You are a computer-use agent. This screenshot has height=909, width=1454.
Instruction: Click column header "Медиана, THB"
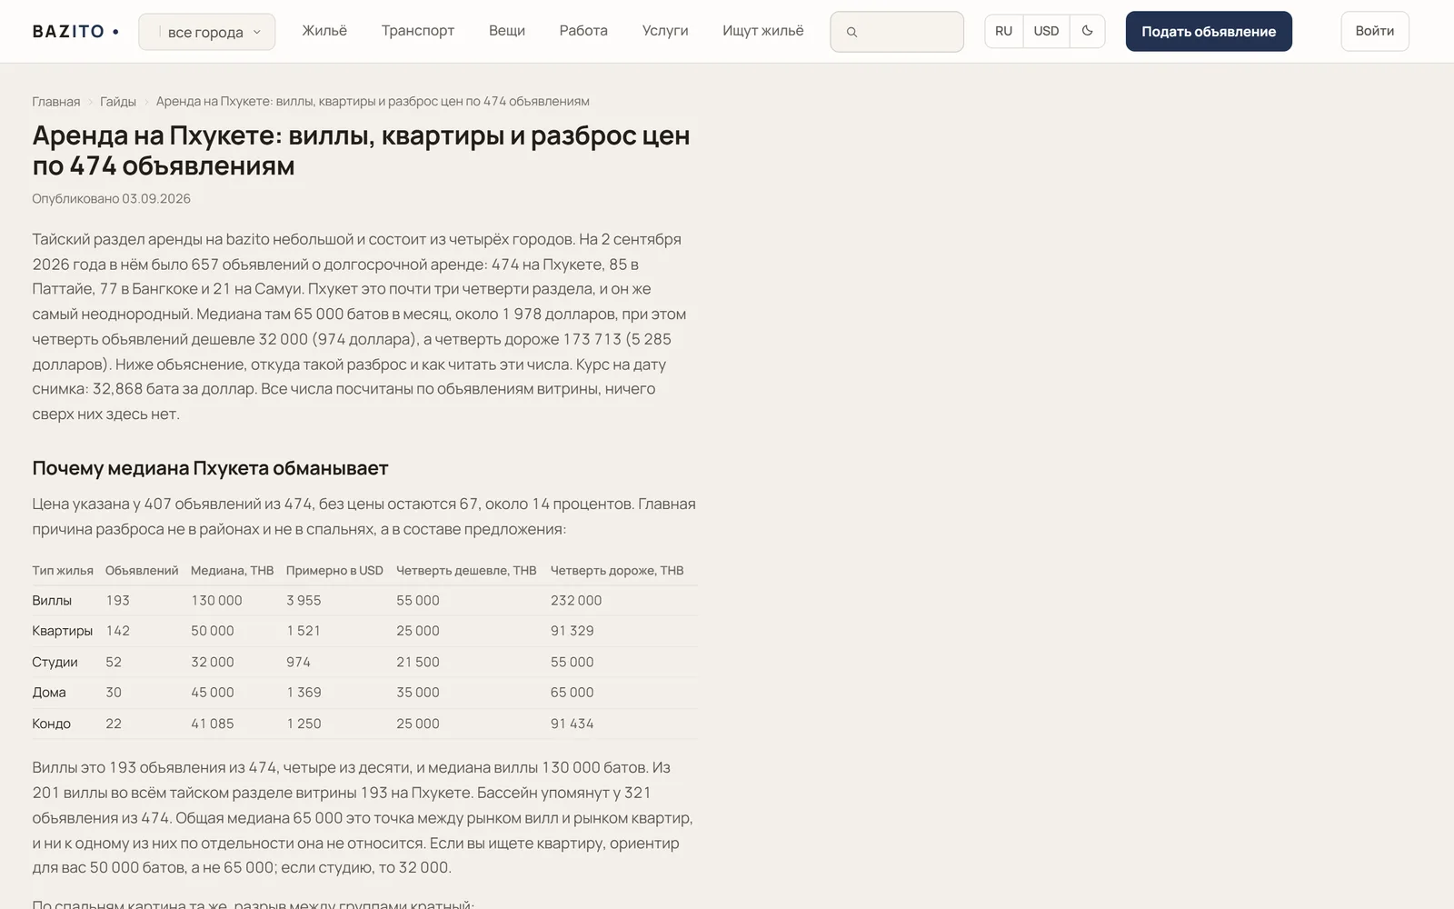(x=232, y=570)
